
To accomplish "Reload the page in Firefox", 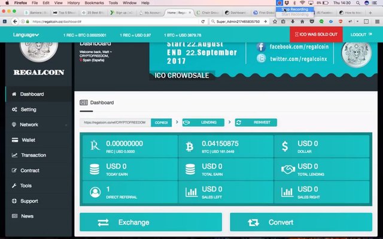I will coord(203,22).
